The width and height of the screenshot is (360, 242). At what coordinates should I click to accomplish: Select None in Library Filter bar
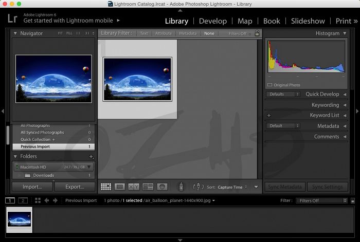209,33
